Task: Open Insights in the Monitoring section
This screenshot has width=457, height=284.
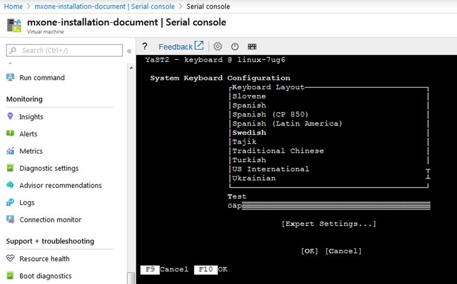Action: (x=31, y=117)
